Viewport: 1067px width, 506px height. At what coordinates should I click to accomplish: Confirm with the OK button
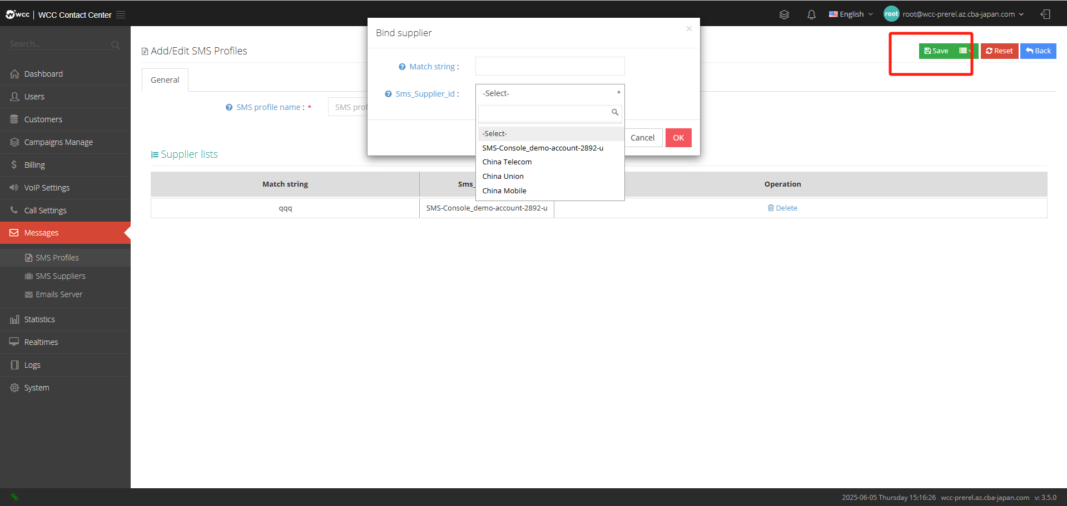(x=678, y=138)
